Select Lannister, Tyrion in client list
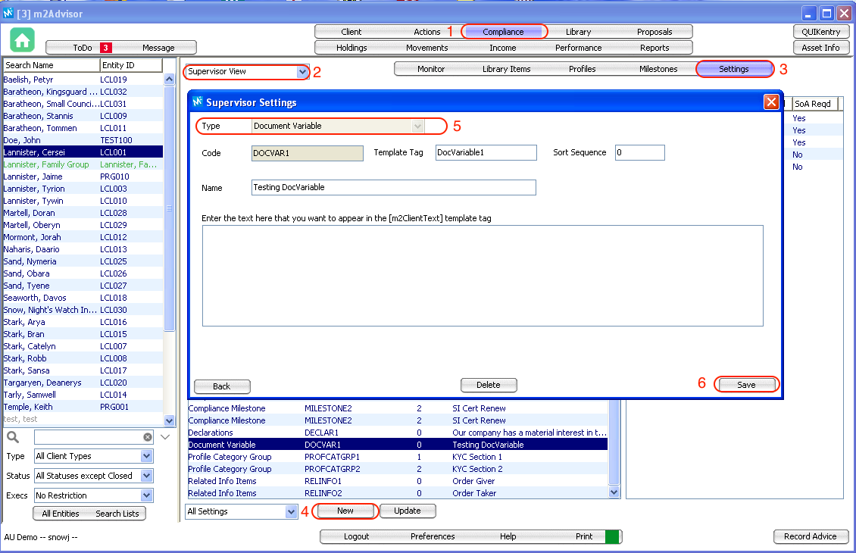 coord(34,189)
